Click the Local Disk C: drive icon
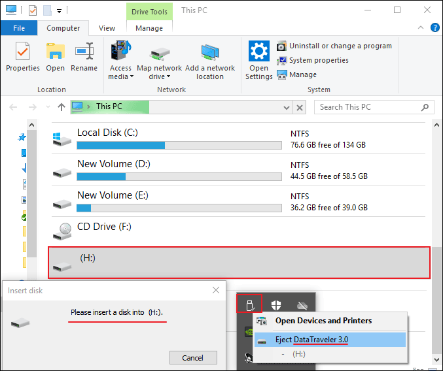This screenshot has height=371, width=443. point(62,139)
